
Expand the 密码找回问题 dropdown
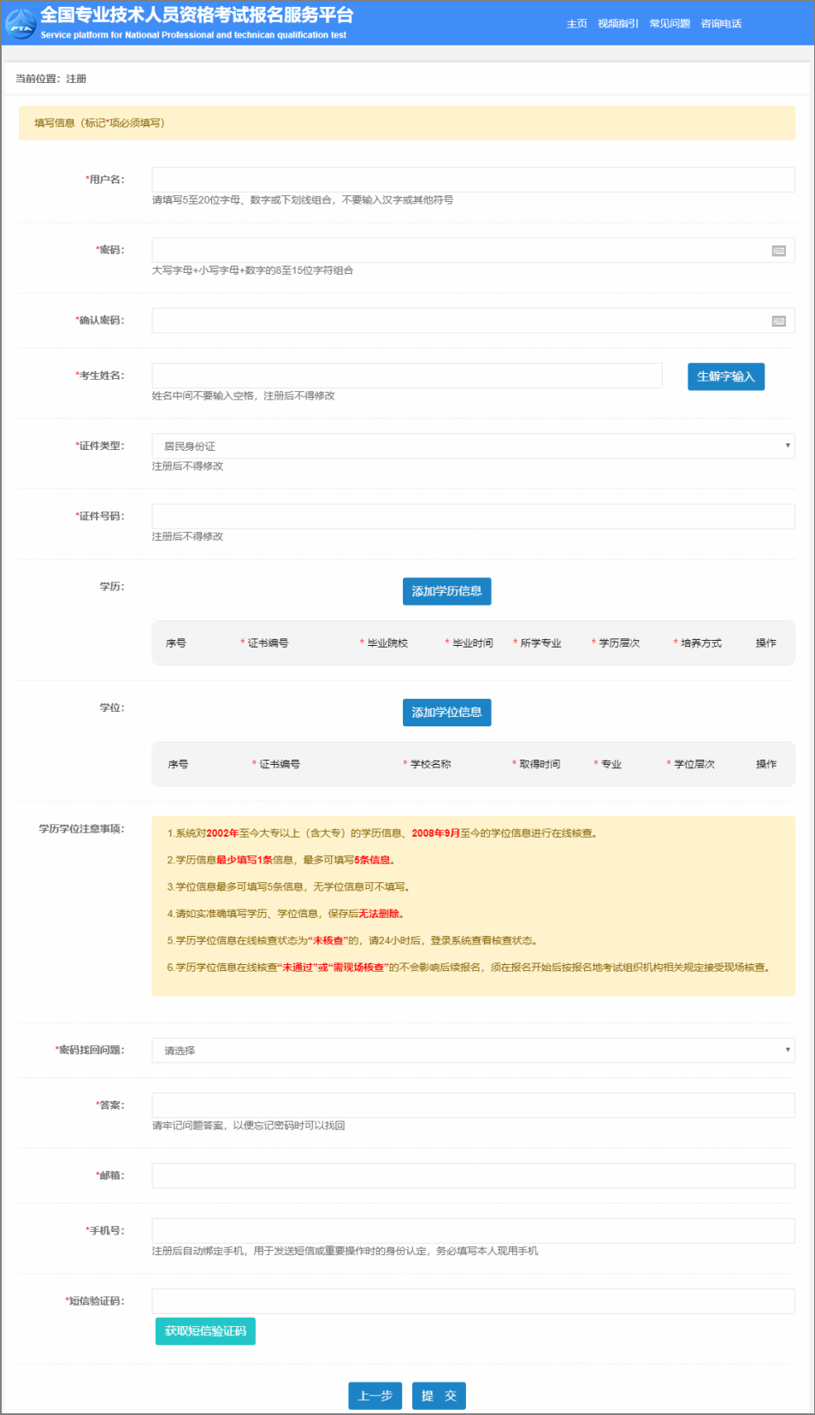tap(473, 1051)
